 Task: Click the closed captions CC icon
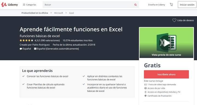click(x=35, y=49)
